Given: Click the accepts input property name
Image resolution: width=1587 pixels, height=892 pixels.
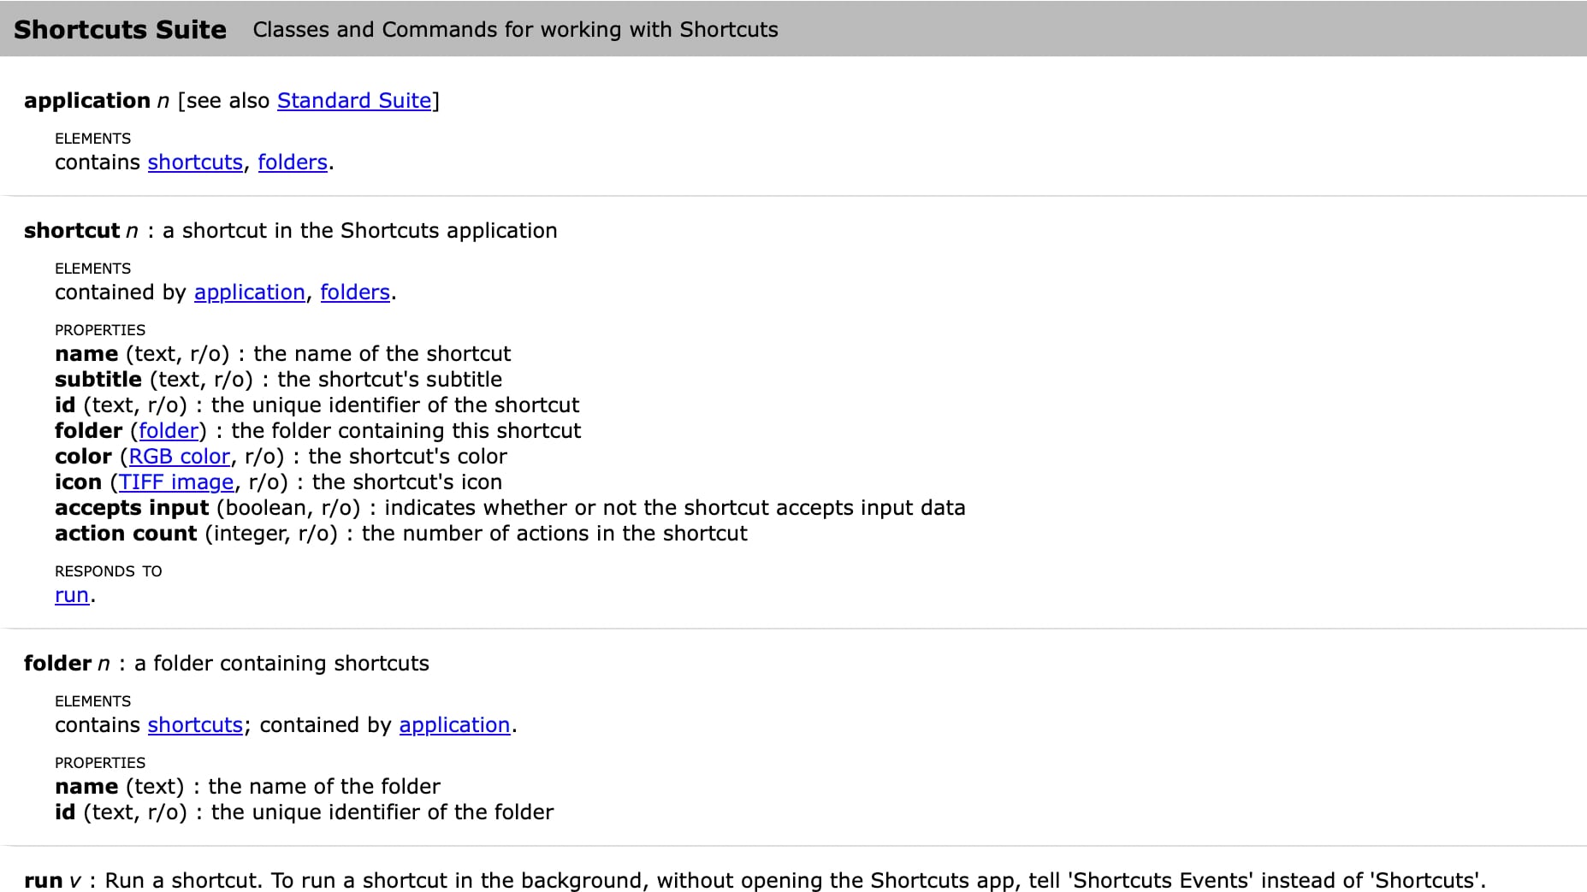Looking at the screenshot, I should click(132, 508).
